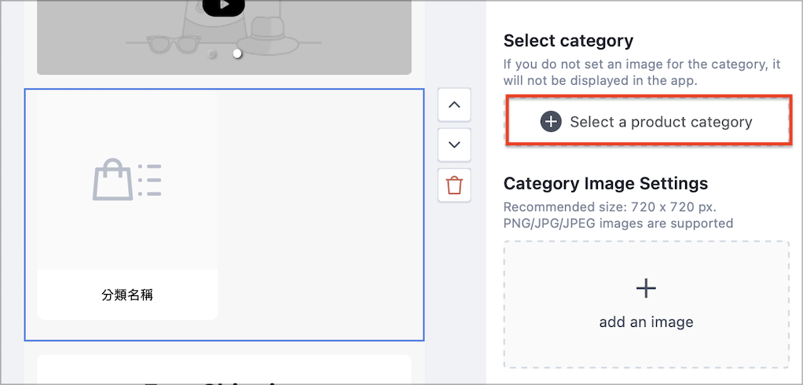Select the white active carousel dot
The height and width of the screenshot is (385, 803).
coord(237,53)
